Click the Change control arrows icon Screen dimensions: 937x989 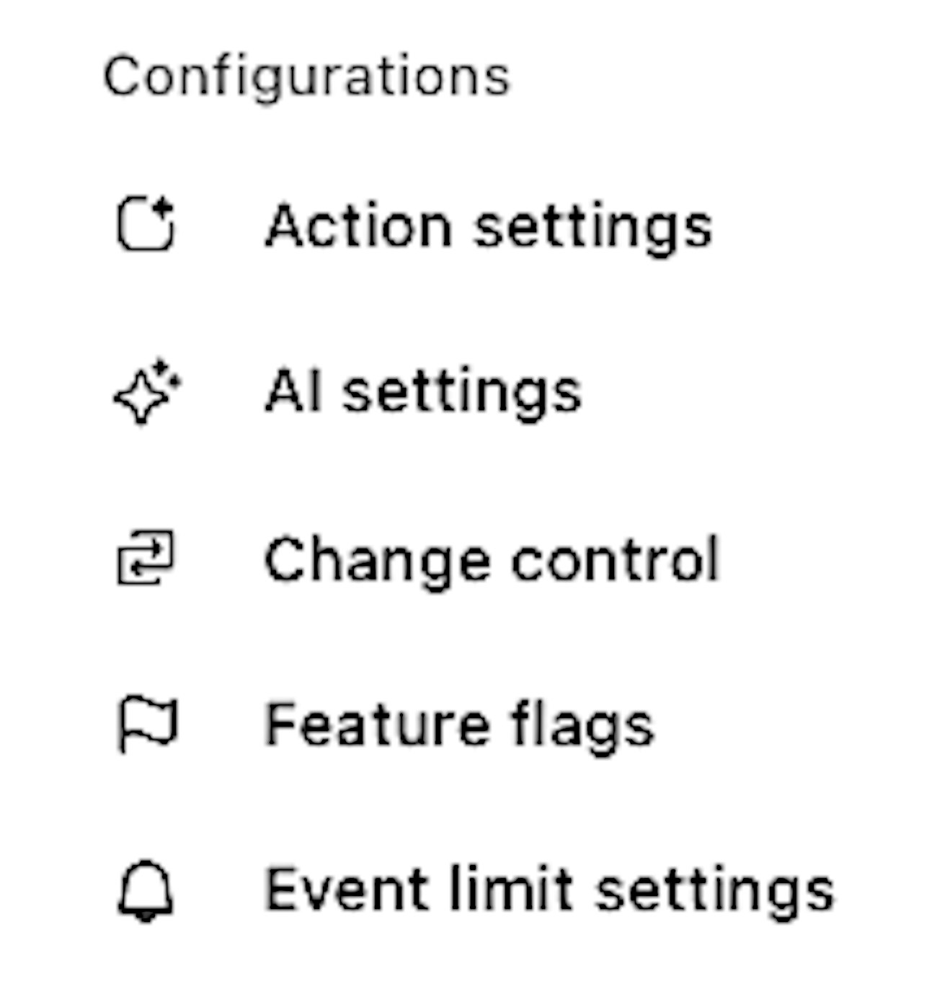[x=146, y=559]
